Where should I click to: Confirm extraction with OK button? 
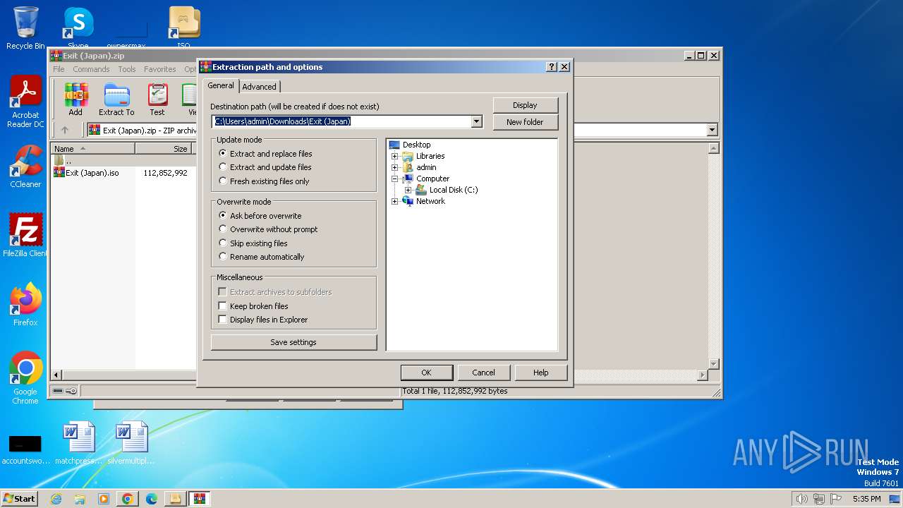426,373
